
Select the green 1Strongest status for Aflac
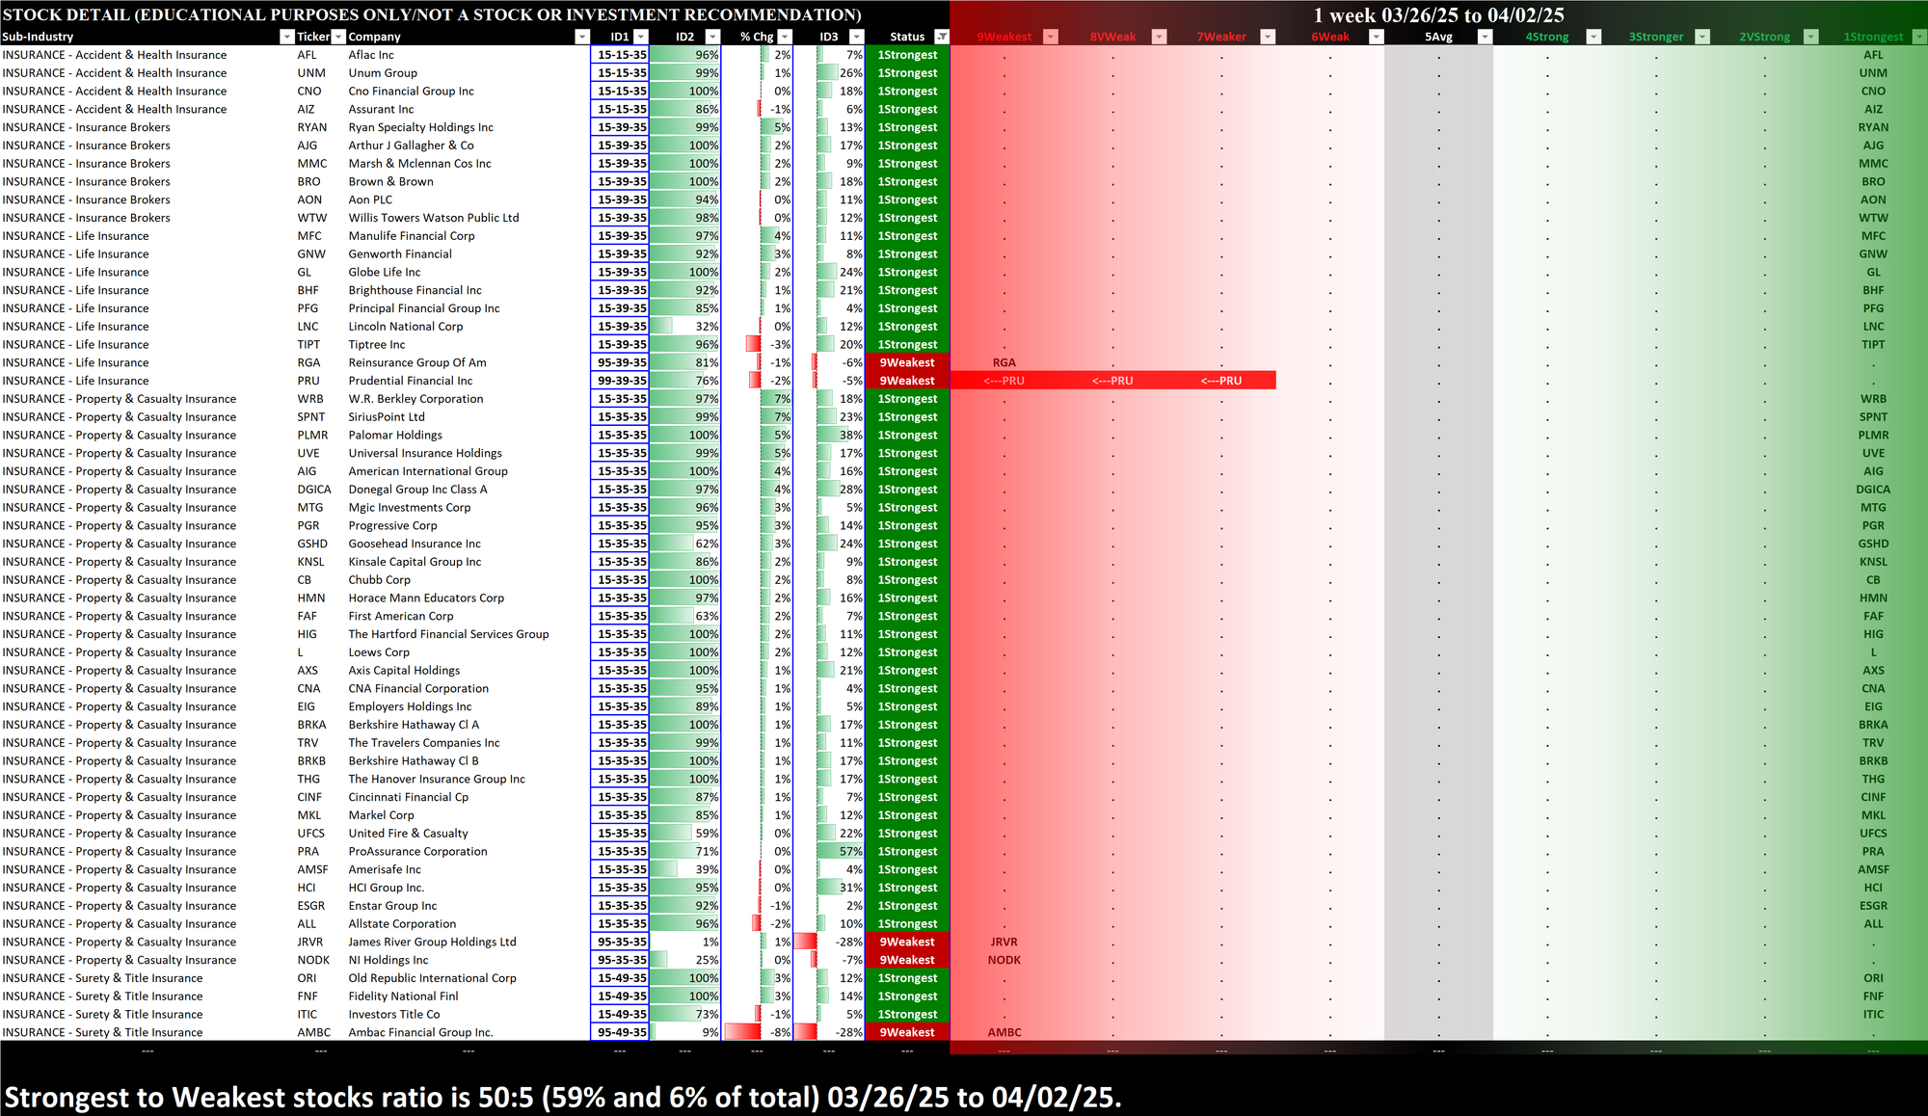pyautogui.click(x=906, y=55)
